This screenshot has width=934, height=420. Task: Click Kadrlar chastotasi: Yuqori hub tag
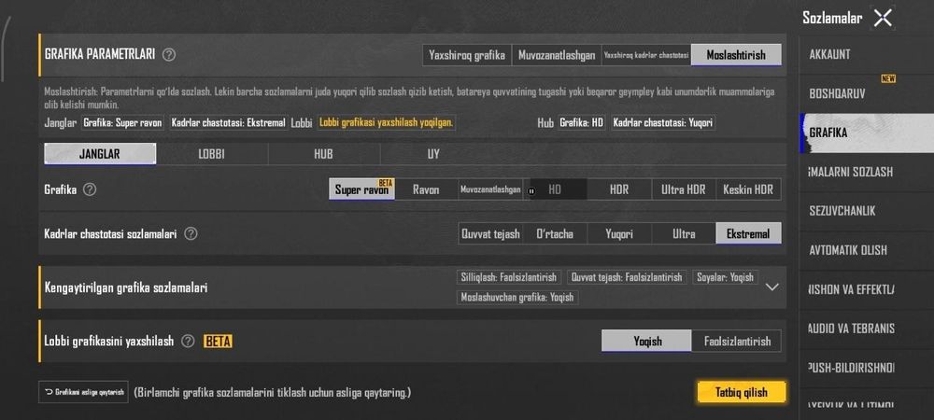pyautogui.click(x=663, y=123)
